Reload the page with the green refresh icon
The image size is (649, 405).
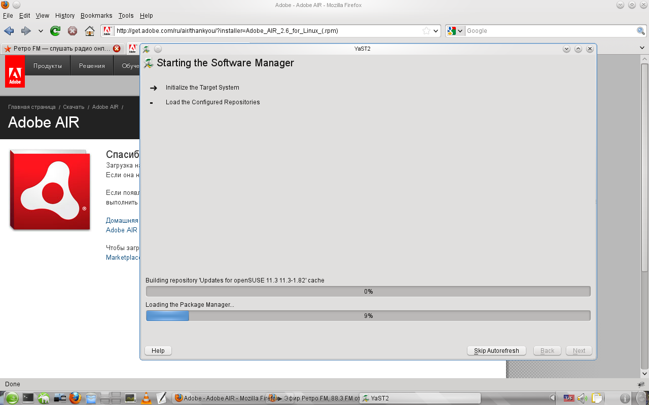[55, 31]
